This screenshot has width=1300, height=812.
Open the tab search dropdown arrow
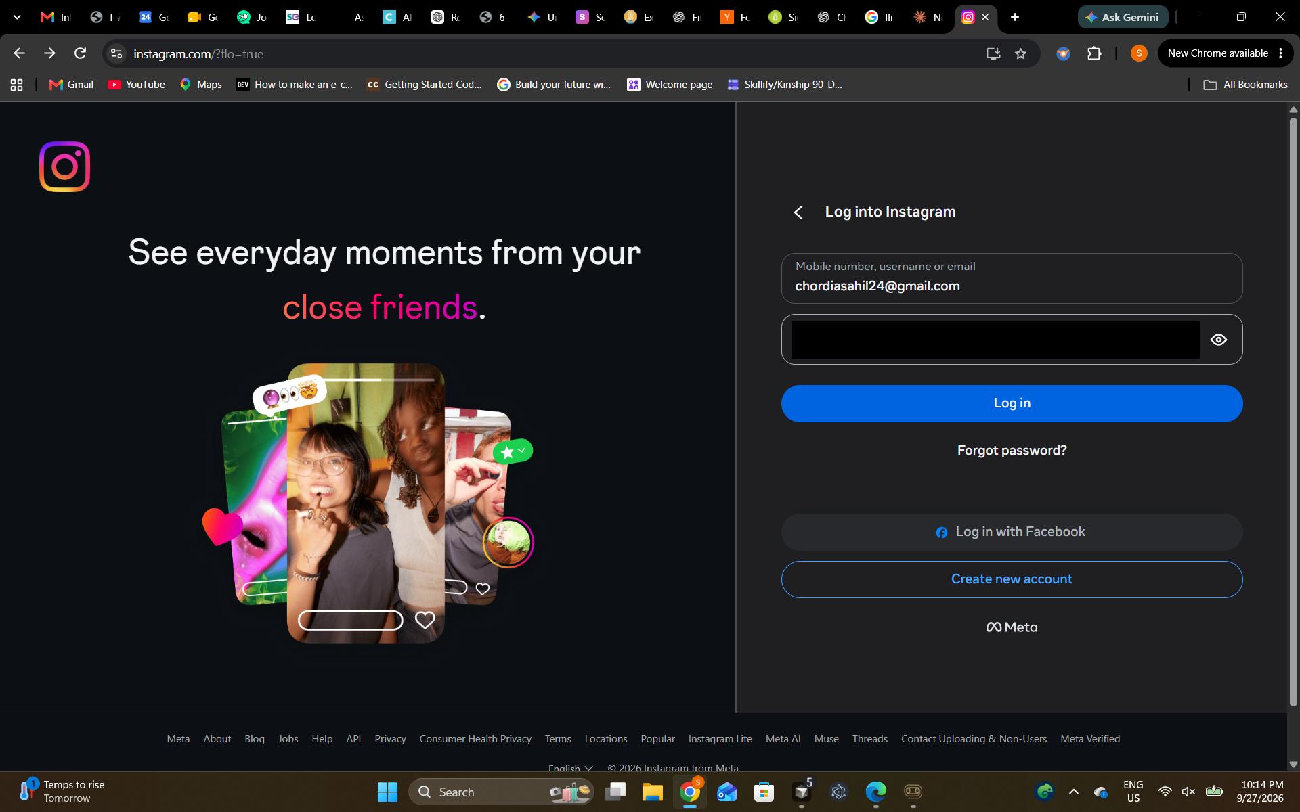pos(17,17)
